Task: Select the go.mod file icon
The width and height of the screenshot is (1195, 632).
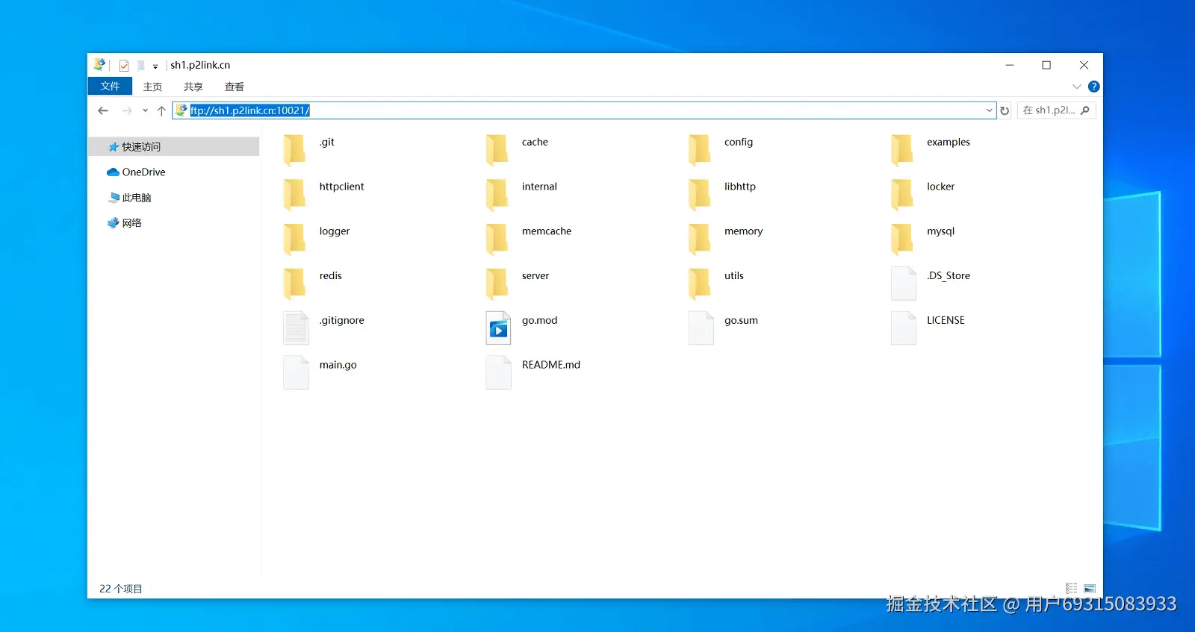Action: point(498,328)
